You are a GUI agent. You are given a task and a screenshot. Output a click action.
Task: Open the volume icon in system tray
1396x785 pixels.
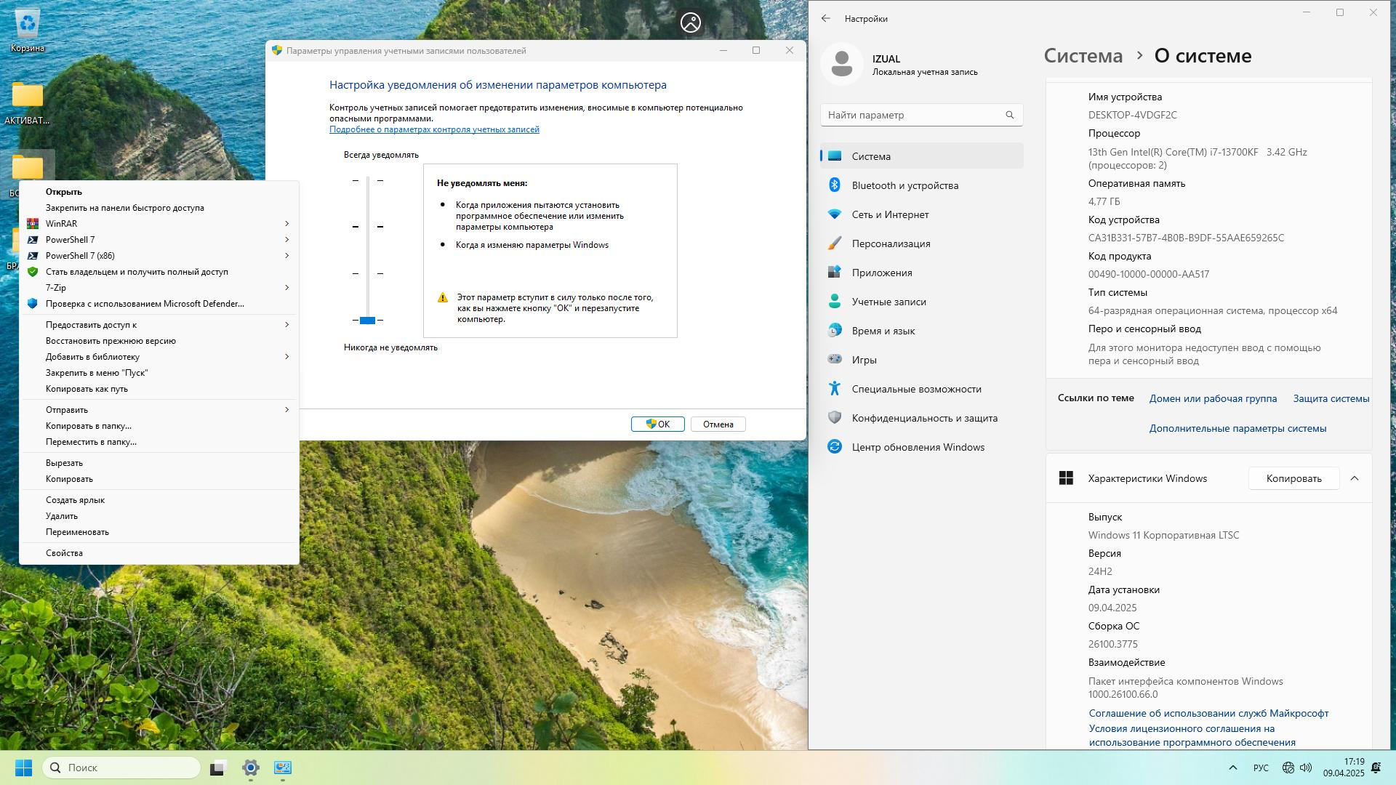(x=1306, y=768)
